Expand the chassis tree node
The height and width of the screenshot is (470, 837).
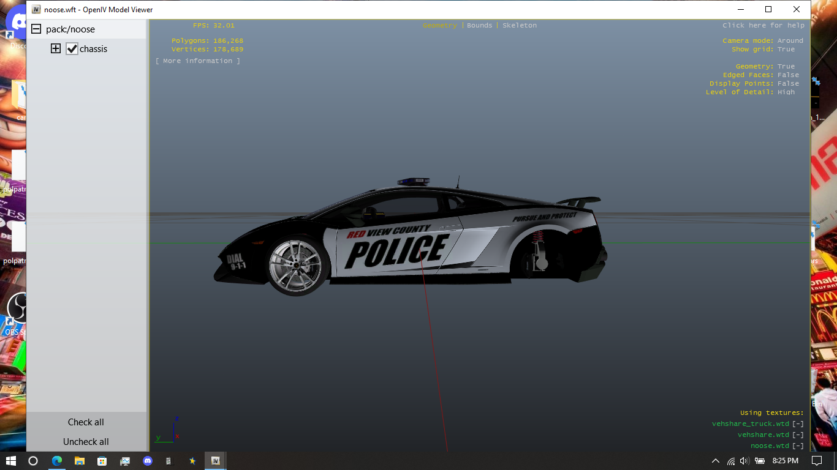(x=56, y=49)
